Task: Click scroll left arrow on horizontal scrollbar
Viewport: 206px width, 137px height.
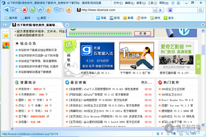Action: point(12,129)
